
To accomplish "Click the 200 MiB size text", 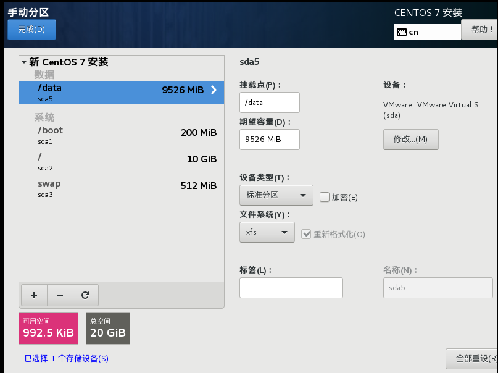I will [x=199, y=133].
